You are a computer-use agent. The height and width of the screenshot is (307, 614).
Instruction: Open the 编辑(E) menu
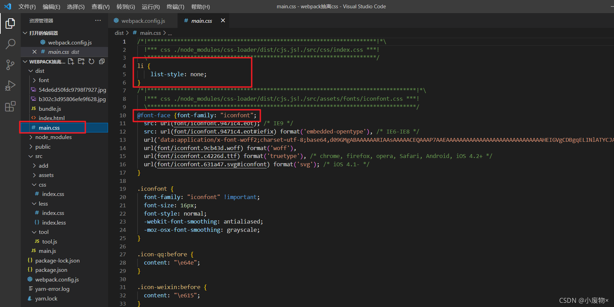point(51,7)
